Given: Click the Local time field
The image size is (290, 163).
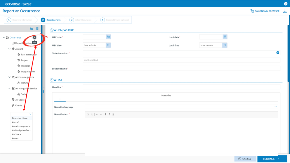Looking at the screenshot, I should 211,45.
